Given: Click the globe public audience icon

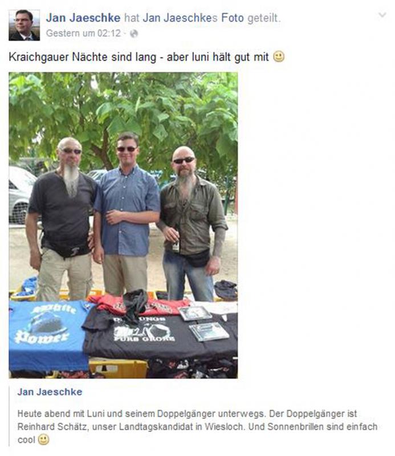Looking at the screenshot, I should pos(134,34).
